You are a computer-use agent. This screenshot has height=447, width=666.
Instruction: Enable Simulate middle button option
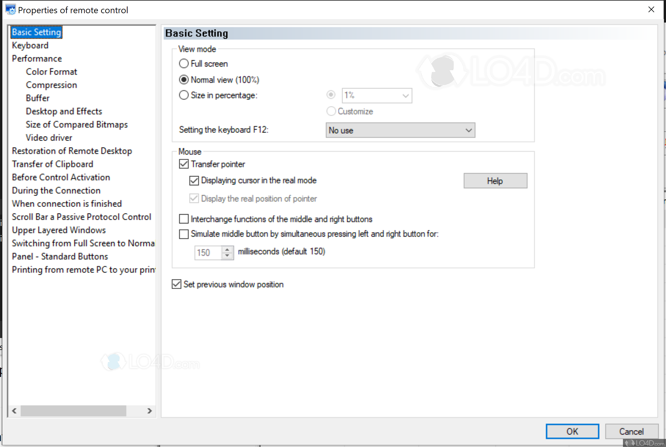(x=183, y=234)
